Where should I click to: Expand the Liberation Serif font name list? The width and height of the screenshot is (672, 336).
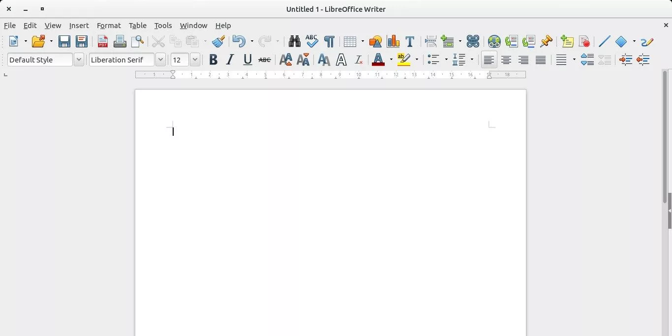(x=160, y=60)
